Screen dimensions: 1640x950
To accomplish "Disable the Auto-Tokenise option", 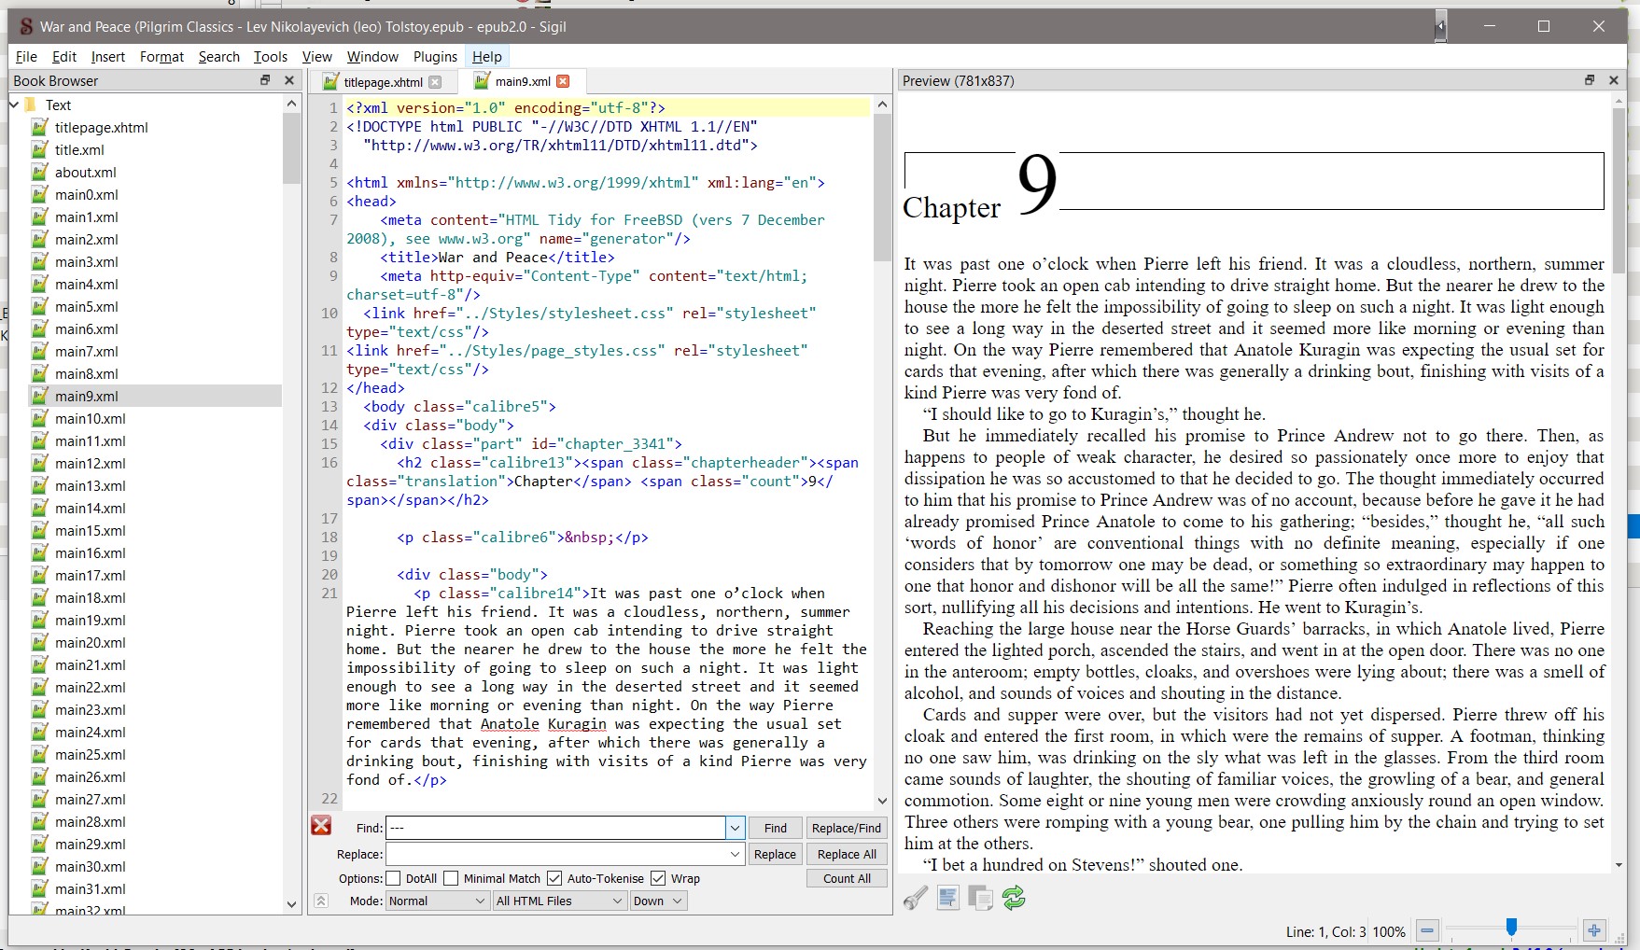I will tap(554, 878).
